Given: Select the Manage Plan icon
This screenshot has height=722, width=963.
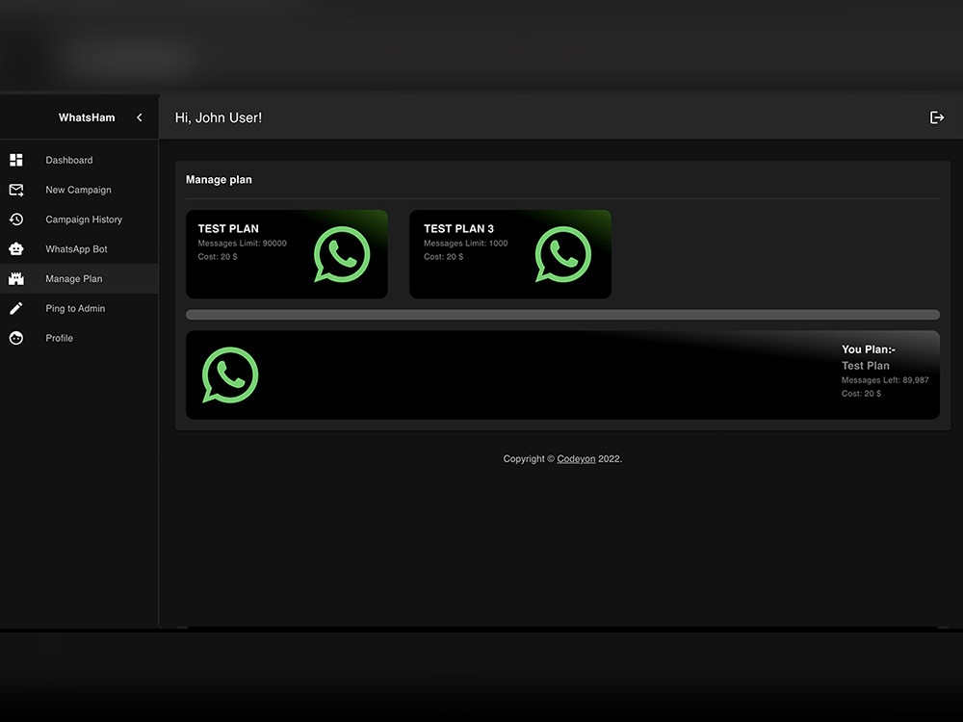Looking at the screenshot, I should tap(15, 278).
